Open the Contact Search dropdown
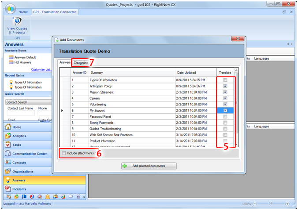Viewport: 298px width, 210px height. [x=26, y=102]
